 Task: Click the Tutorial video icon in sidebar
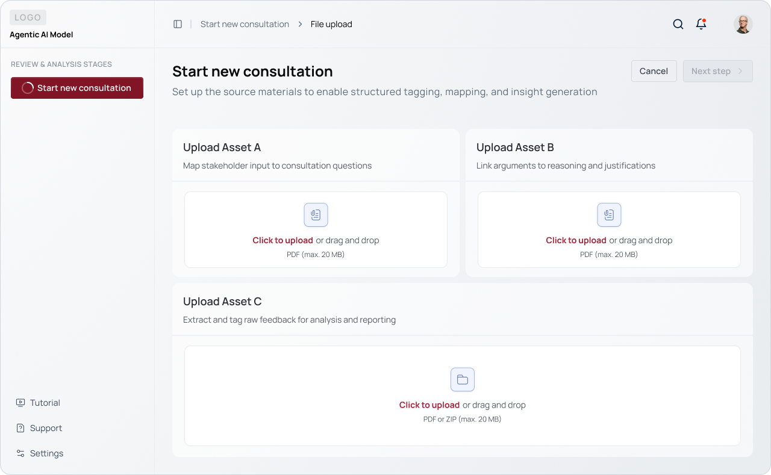point(20,403)
